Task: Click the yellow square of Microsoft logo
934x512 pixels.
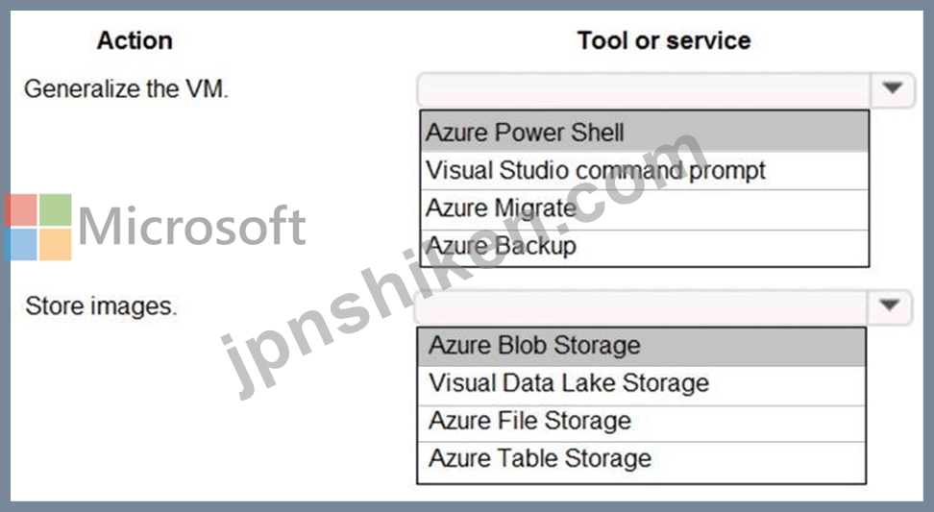Action: [x=56, y=245]
